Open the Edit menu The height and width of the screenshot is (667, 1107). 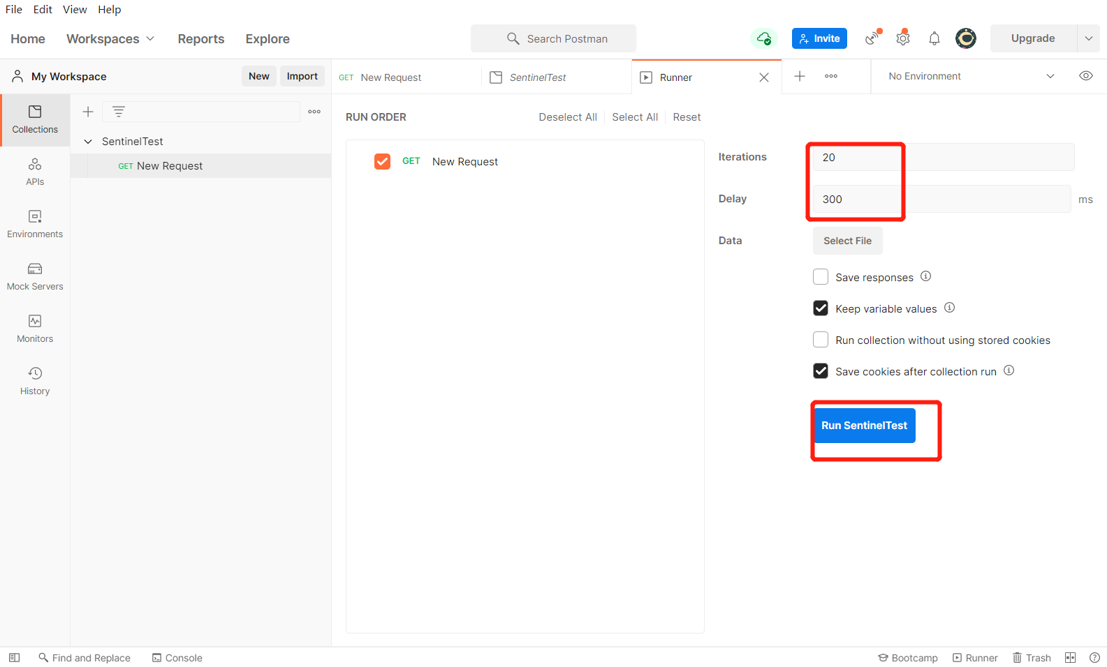(x=43, y=9)
